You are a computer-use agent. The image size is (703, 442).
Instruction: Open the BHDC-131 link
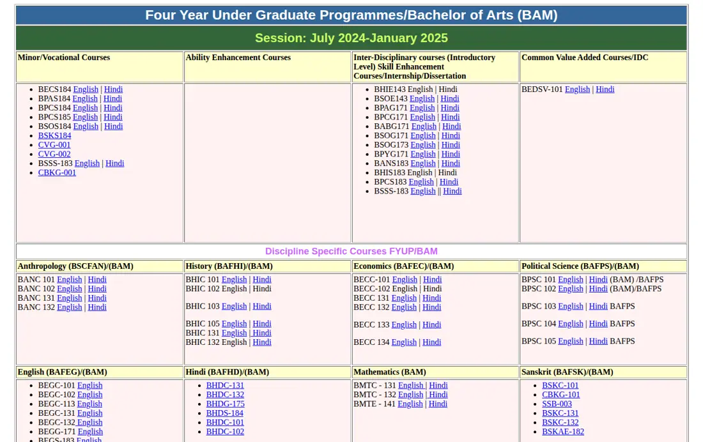[x=225, y=386]
